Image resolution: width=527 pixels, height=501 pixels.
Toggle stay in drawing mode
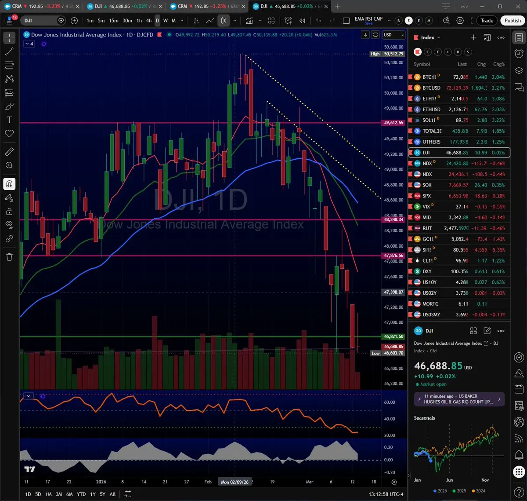[x=9, y=197]
